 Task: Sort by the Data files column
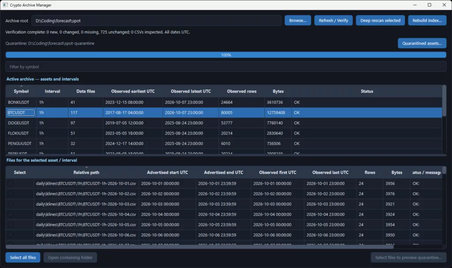click(86, 91)
